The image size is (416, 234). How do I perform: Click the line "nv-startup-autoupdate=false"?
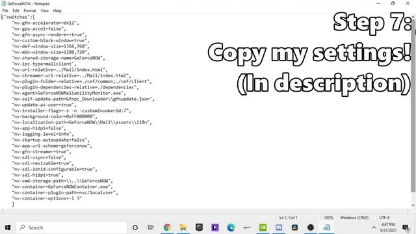pos(51,140)
